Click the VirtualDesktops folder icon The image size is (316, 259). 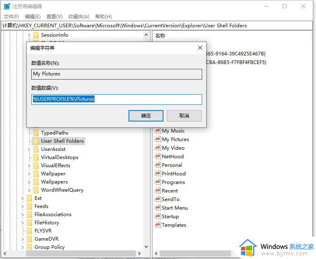point(36,157)
